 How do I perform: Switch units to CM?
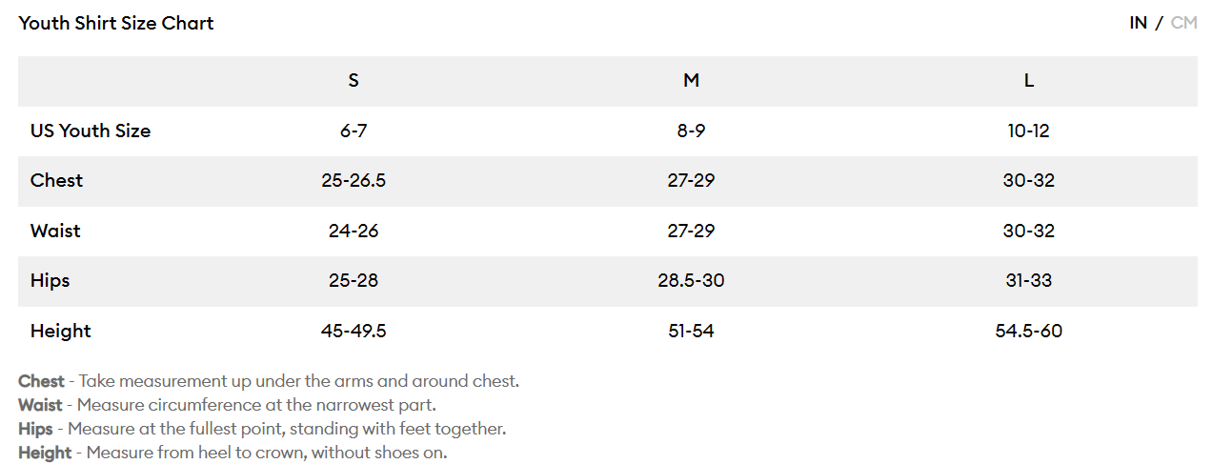point(1183,23)
